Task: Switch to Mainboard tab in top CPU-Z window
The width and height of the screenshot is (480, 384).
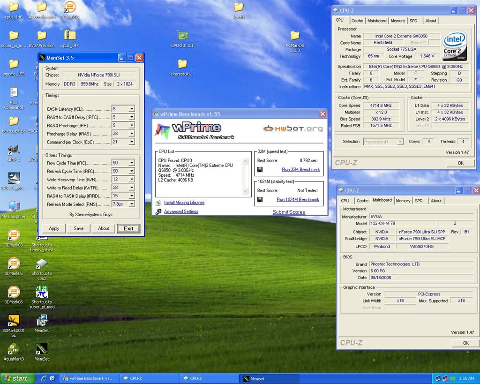Action: 377,21
